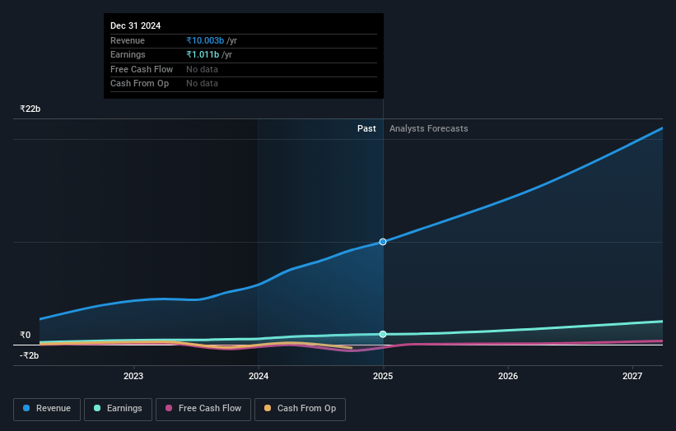Click the Free Cash Flow row in tooltip
The height and width of the screenshot is (431, 676).
click(244, 69)
